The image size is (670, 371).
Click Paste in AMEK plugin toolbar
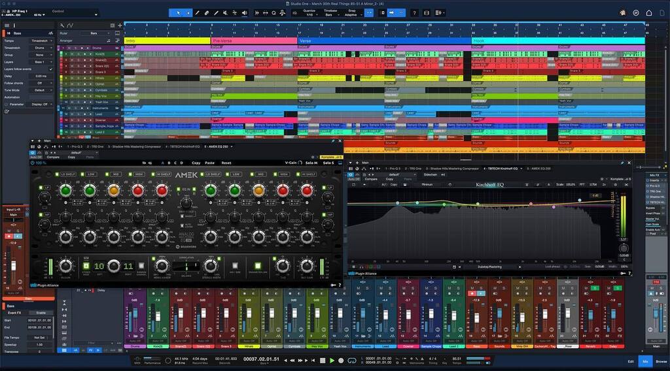tap(209, 163)
